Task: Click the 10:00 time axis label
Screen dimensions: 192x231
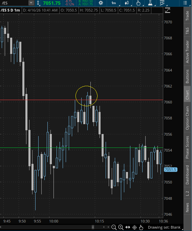Action: pyautogui.click(x=54, y=221)
